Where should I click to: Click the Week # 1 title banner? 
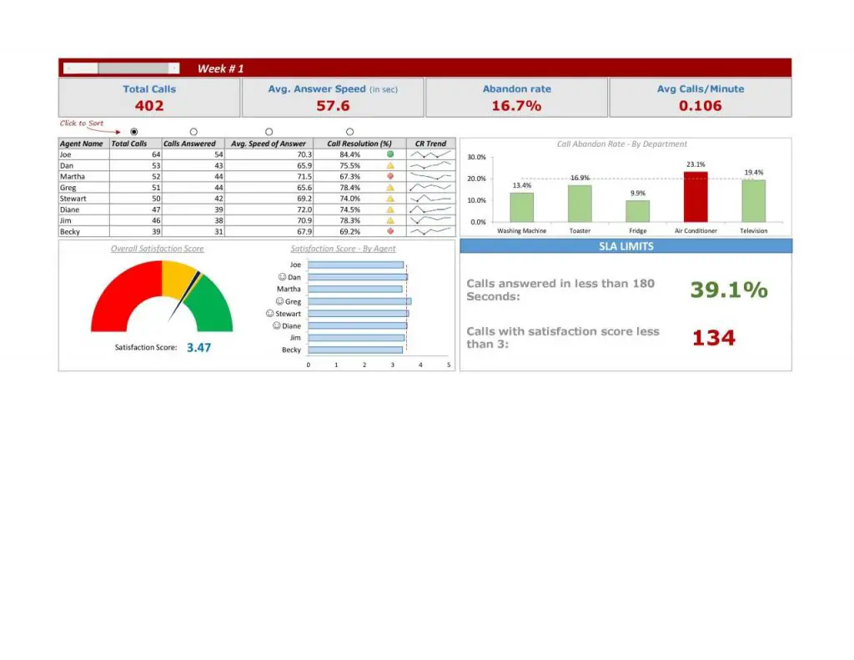[x=219, y=68]
